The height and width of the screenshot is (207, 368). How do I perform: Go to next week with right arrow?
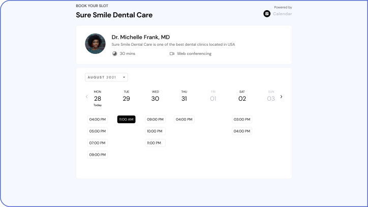pyautogui.click(x=281, y=97)
